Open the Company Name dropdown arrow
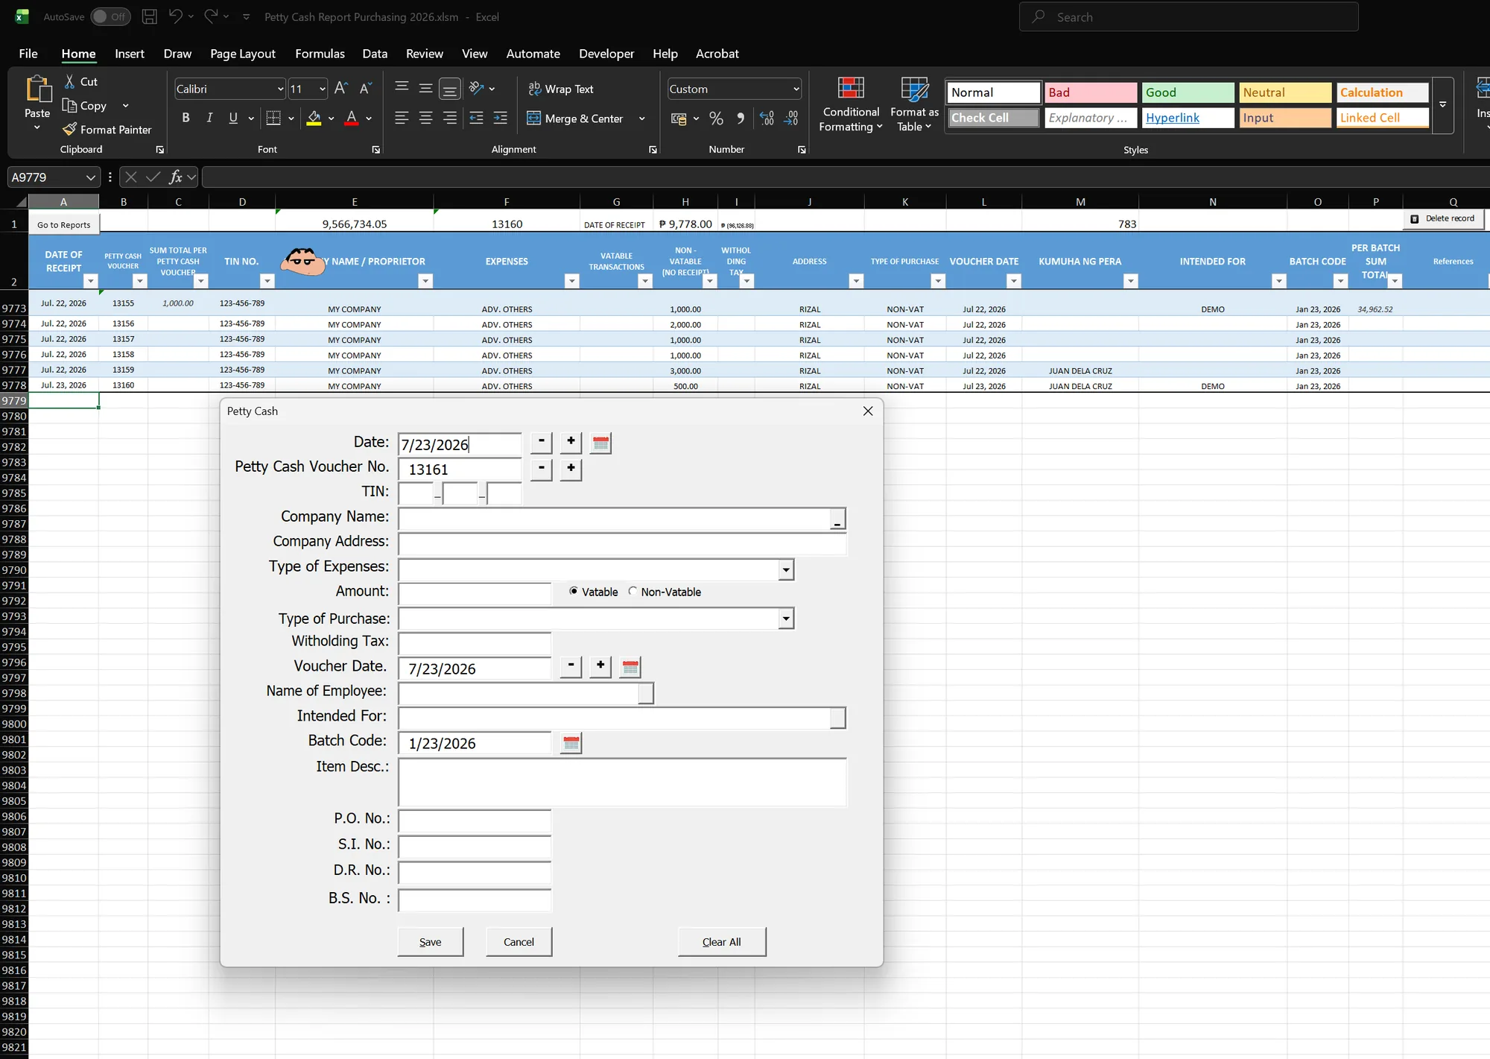Screen dimensions: 1490x1059 [837, 519]
